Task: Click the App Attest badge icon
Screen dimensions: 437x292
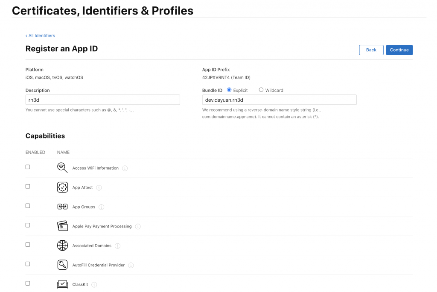Action: [x=62, y=187]
